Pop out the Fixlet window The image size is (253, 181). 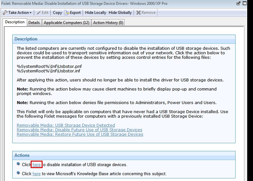[239, 4]
